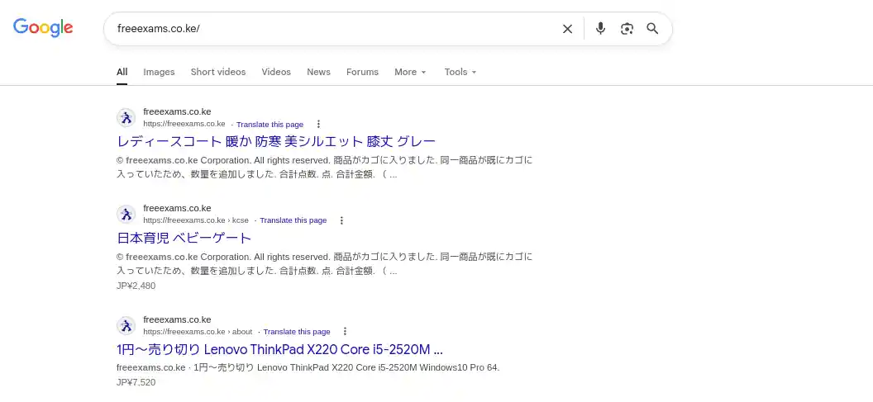Click the JP¥2,480 price text

[x=136, y=286]
